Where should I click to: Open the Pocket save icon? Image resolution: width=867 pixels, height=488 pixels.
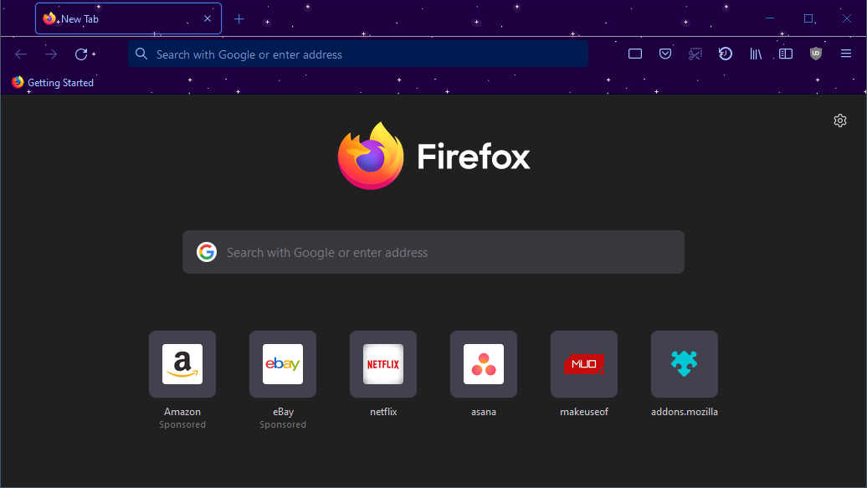665,54
